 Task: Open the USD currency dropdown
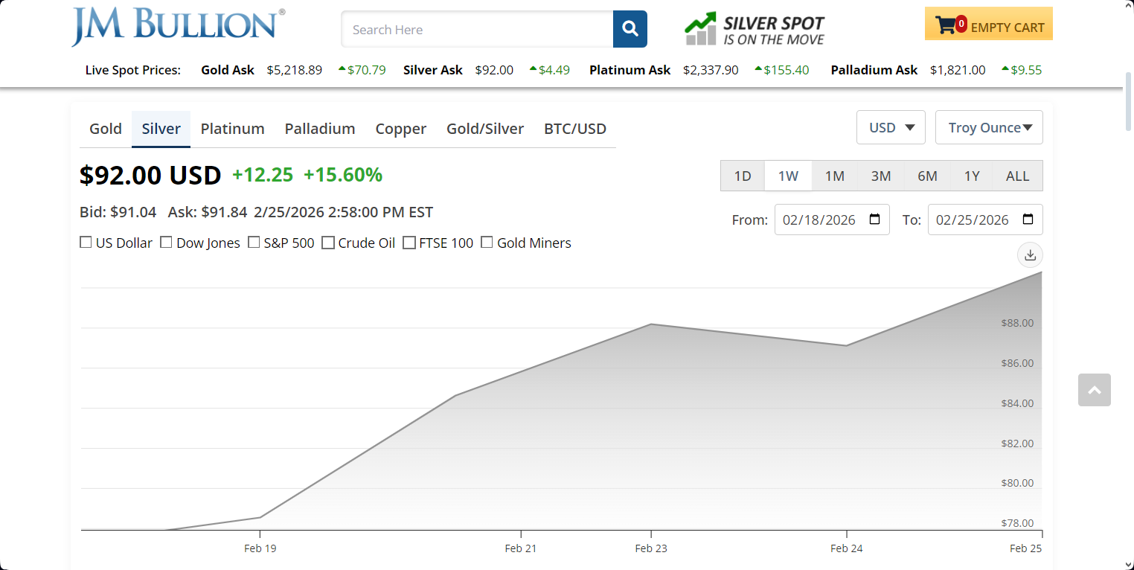point(891,127)
